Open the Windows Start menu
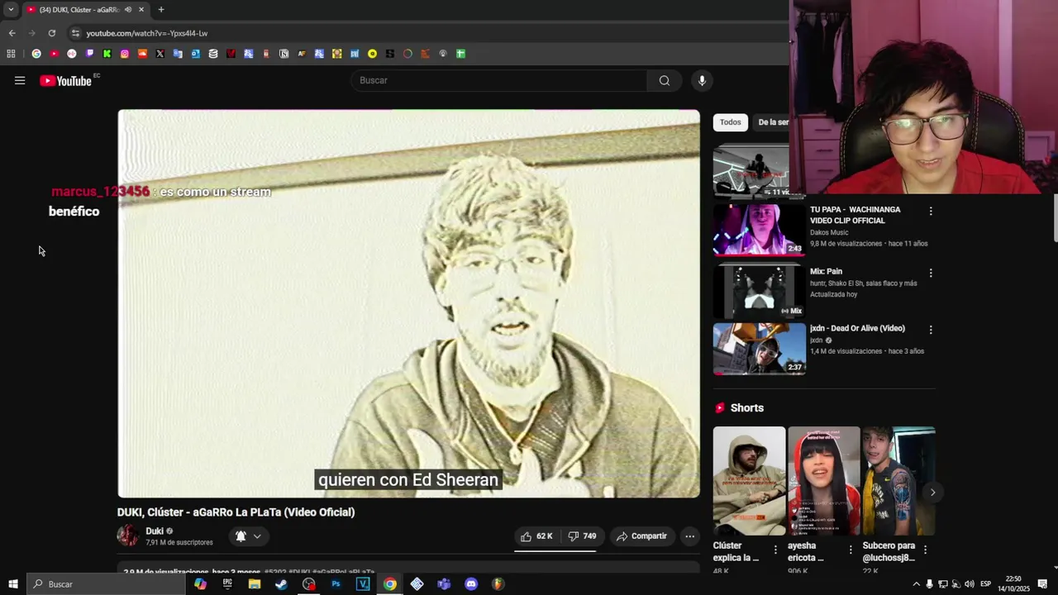 tap(13, 584)
